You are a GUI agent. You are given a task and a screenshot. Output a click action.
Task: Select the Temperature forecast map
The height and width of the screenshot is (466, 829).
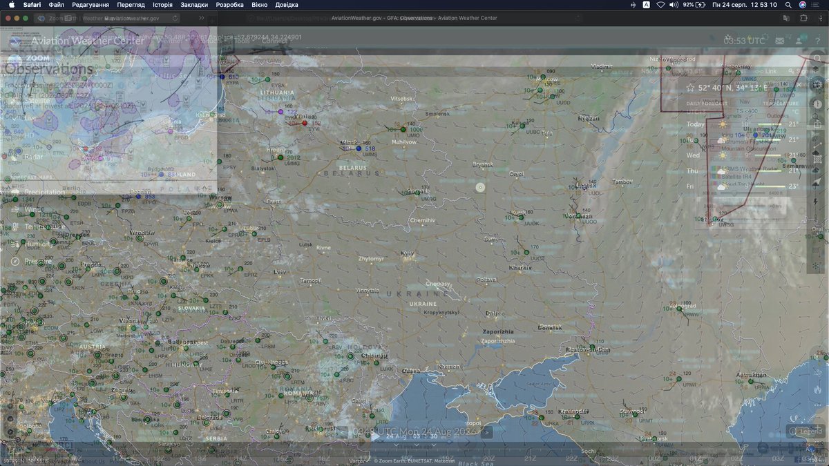click(x=37, y=226)
